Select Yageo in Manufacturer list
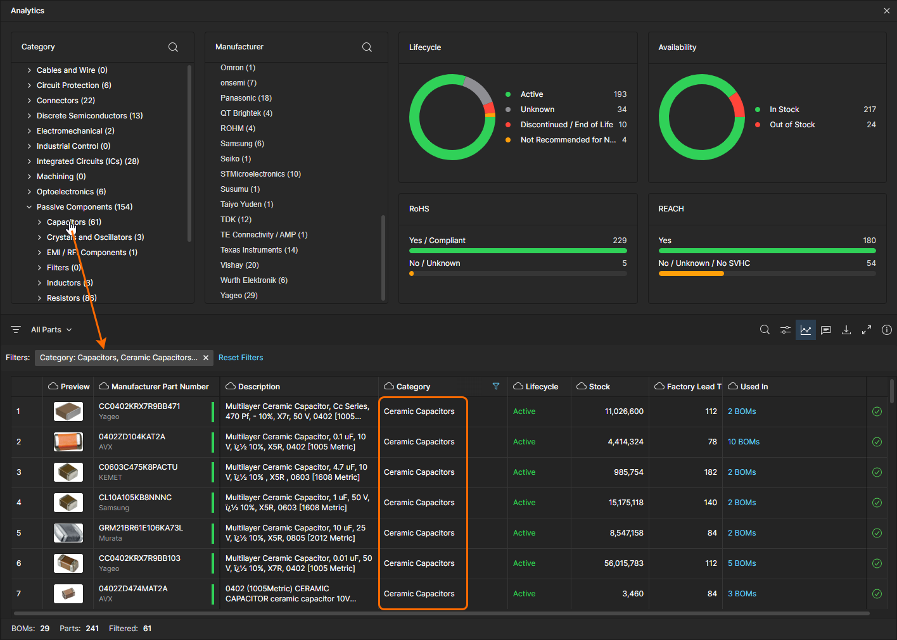The height and width of the screenshot is (640, 897). [x=239, y=296]
